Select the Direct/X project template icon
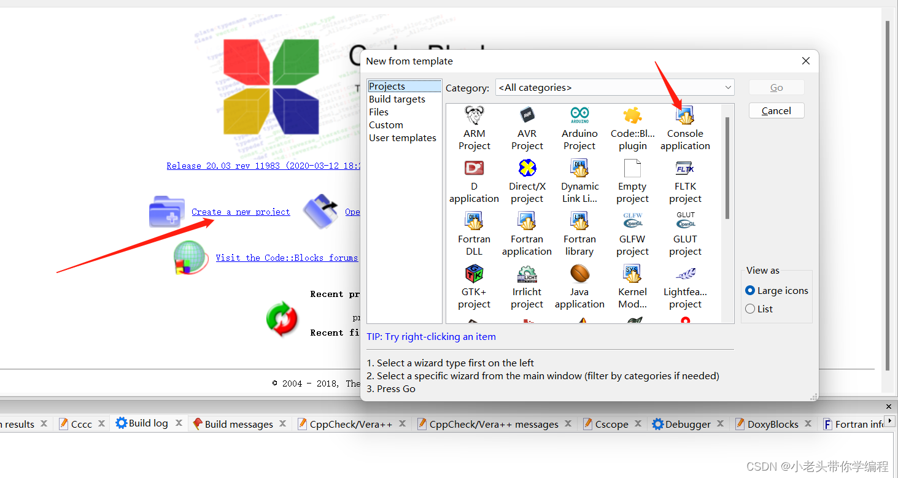Image resolution: width=898 pixels, height=478 pixels. coord(527,168)
